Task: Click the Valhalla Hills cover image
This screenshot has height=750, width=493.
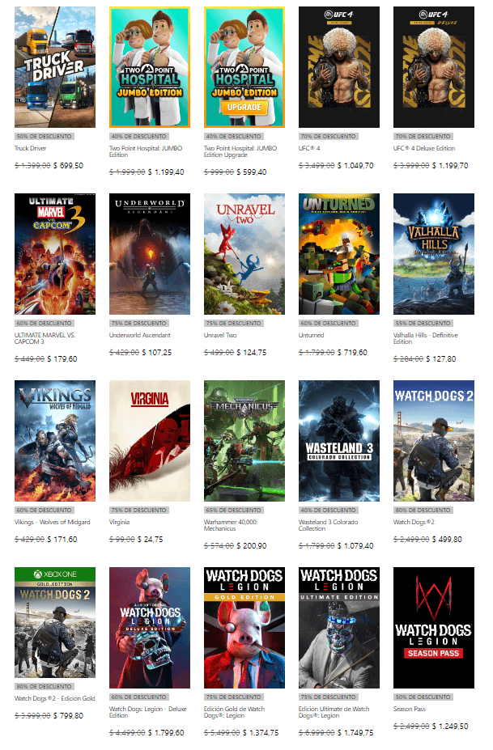Action: tap(434, 254)
